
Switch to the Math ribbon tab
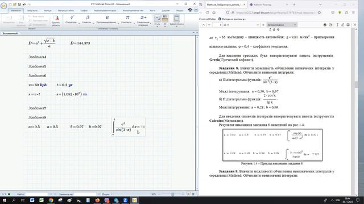[x=16, y=11]
